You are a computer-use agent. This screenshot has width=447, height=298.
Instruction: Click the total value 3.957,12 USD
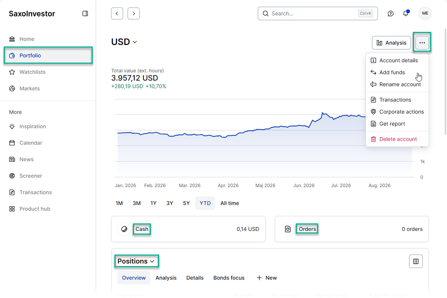click(x=135, y=78)
